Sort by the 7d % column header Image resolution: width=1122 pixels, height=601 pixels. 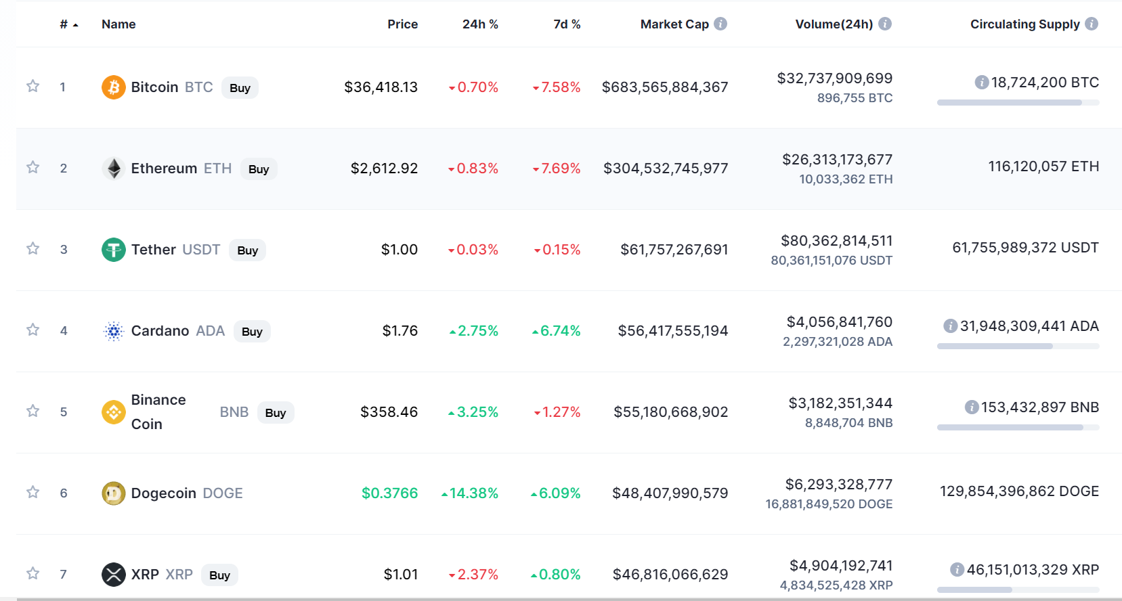[x=566, y=24]
